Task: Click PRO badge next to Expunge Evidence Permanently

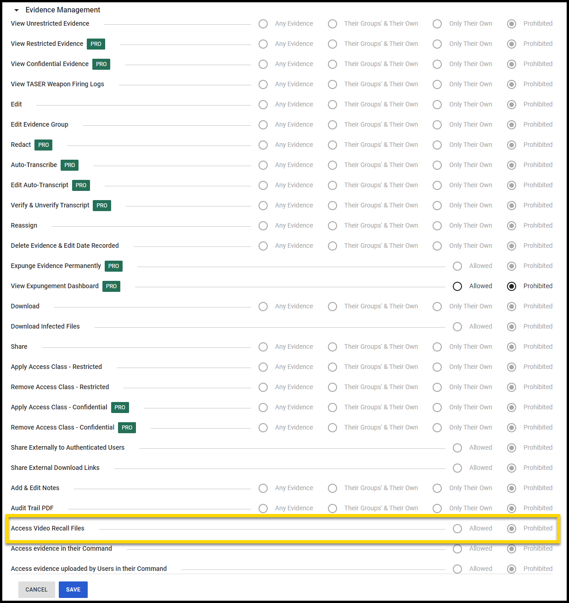Action: coord(113,266)
